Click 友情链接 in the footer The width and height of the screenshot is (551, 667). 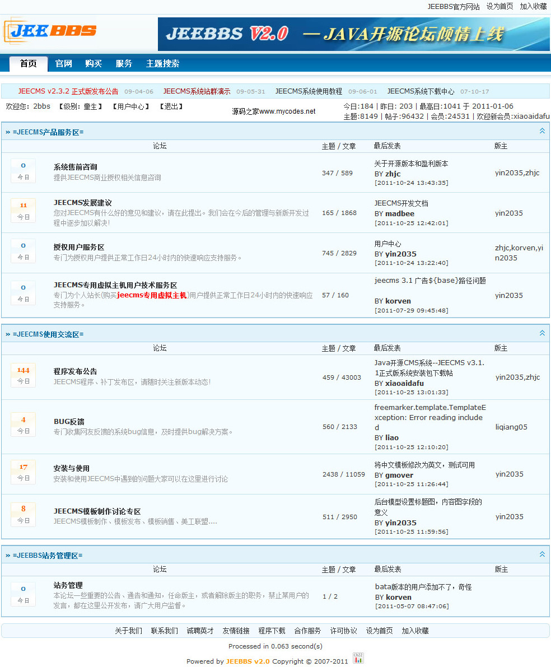click(236, 631)
